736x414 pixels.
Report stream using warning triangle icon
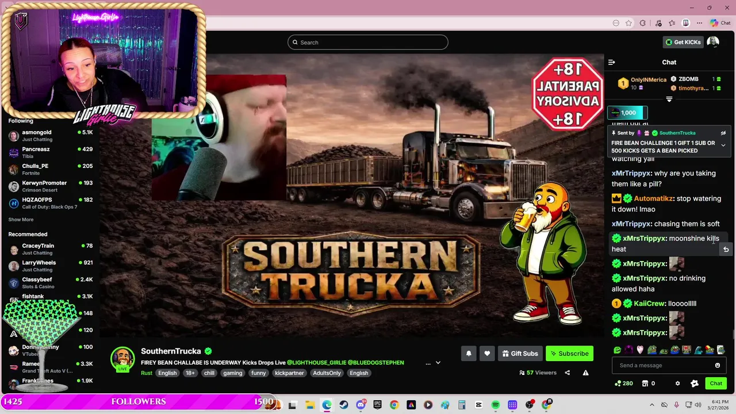pyautogui.click(x=585, y=373)
